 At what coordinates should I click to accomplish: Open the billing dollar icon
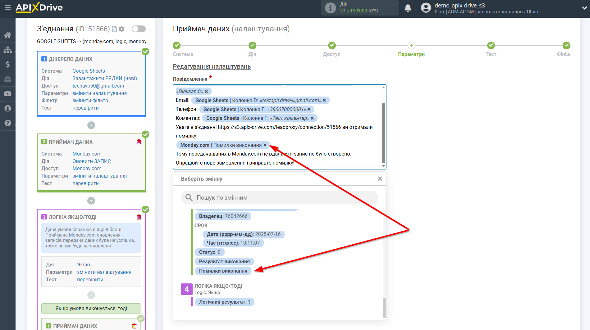[8, 64]
